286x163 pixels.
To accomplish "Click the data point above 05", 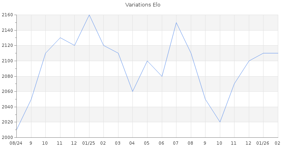I will [147, 61].
